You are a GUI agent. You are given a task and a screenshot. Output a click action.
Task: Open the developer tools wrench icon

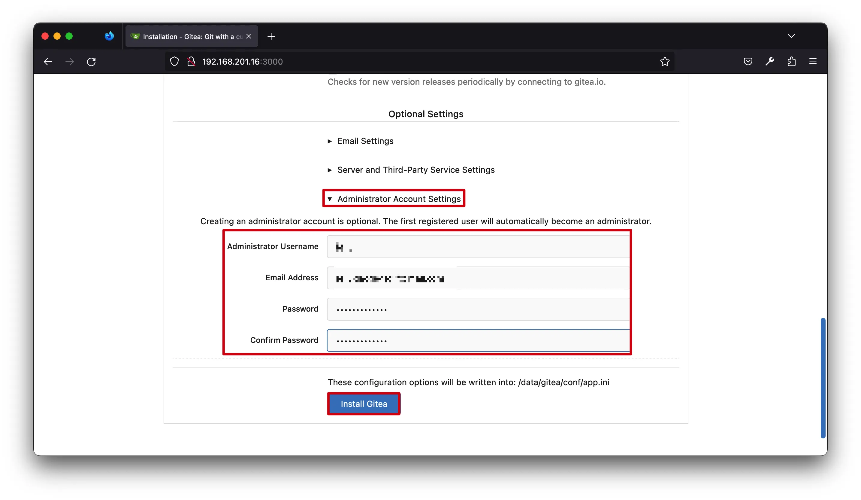pos(769,62)
